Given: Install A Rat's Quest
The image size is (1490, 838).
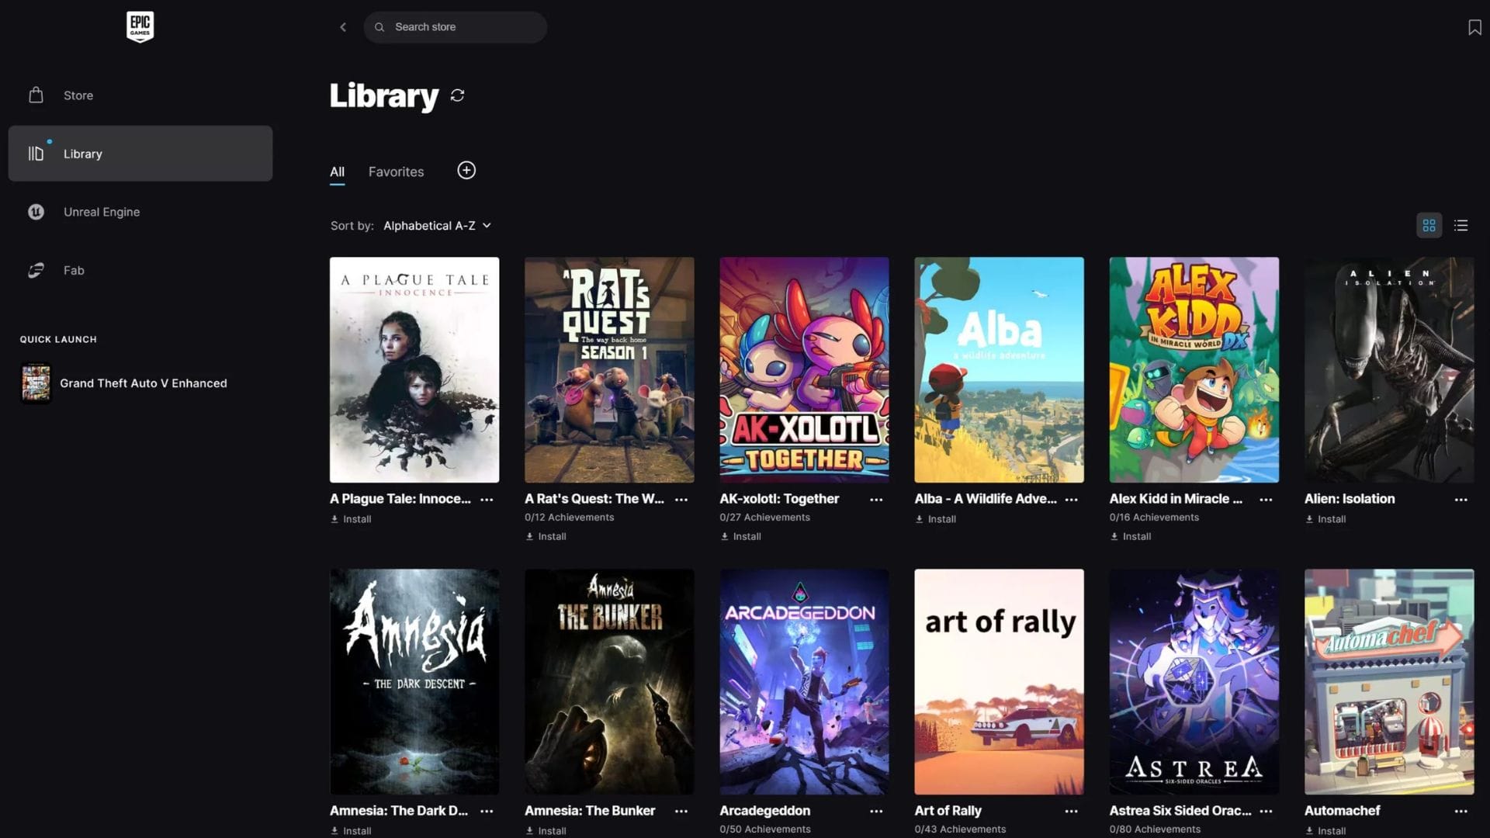Looking at the screenshot, I should coord(546,536).
